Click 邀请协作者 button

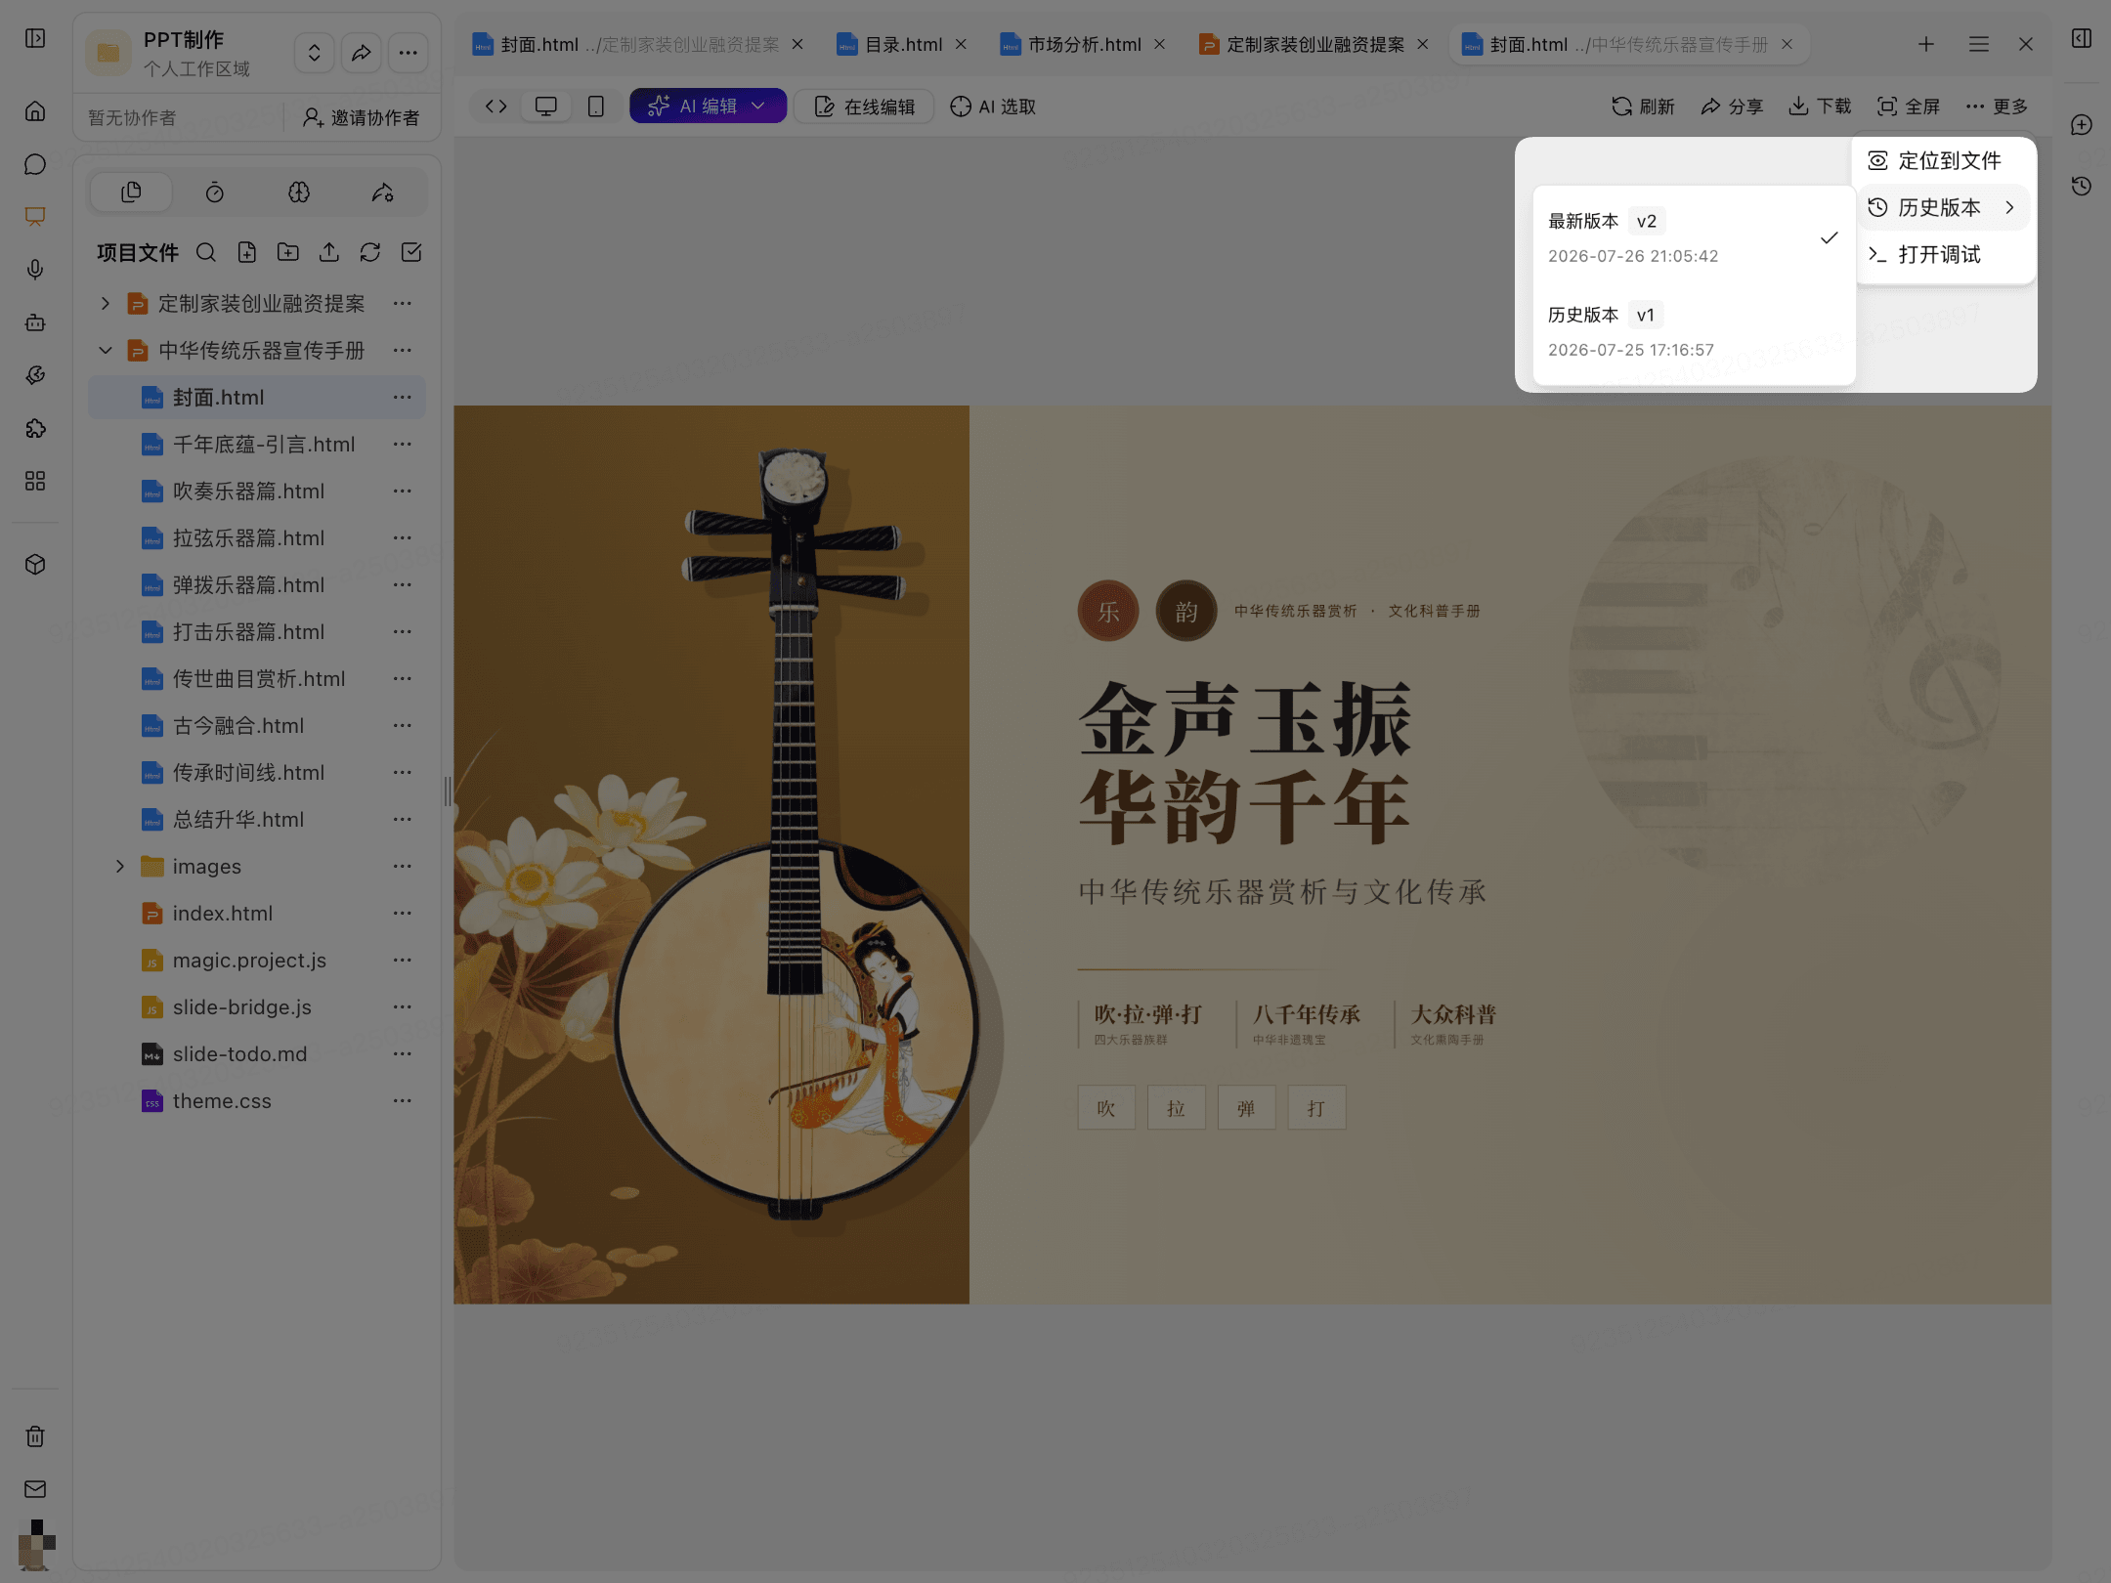pos(362,118)
